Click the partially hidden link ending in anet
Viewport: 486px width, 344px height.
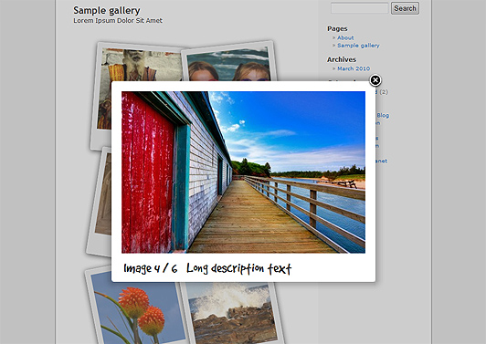point(381,161)
